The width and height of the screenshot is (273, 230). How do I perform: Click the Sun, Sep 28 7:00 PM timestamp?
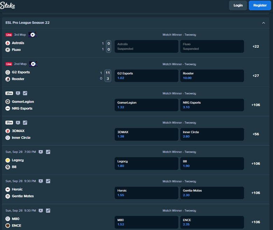[21, 152]
